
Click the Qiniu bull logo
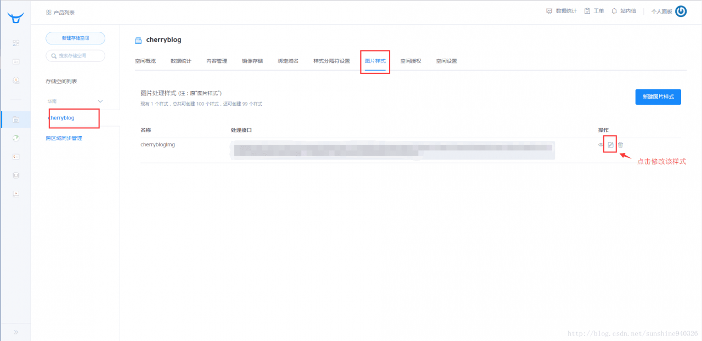[x=16, y=18]
